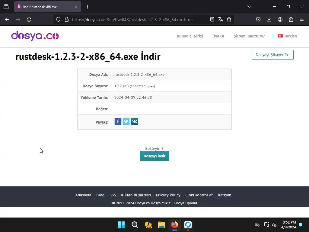
Task: Close the İndir rustdesk x86 exe tab
Action: coord(76,7)
